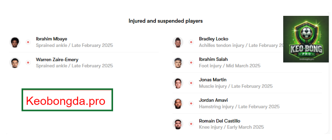Click Bradley Locko's player avatar
The height and width of the screenshot is (140, 332).
[178, 42]
